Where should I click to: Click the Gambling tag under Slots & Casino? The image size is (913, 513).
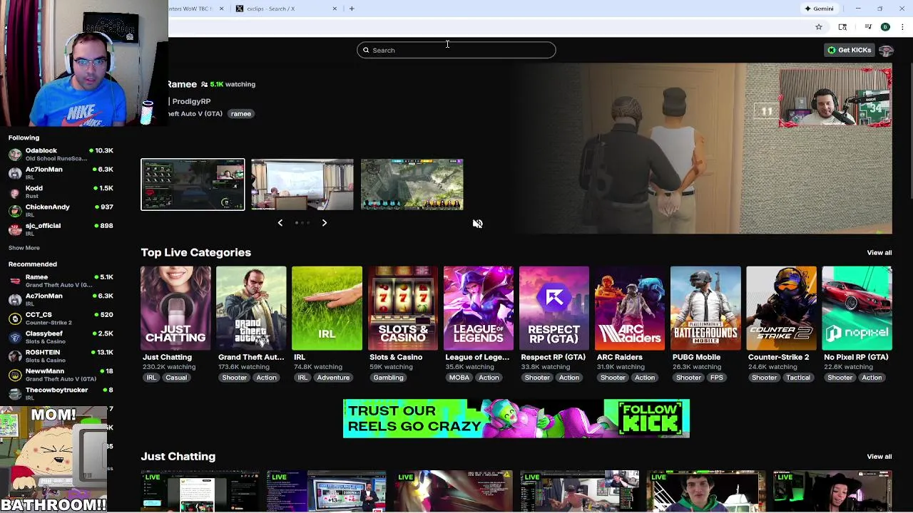click(388, 378)
